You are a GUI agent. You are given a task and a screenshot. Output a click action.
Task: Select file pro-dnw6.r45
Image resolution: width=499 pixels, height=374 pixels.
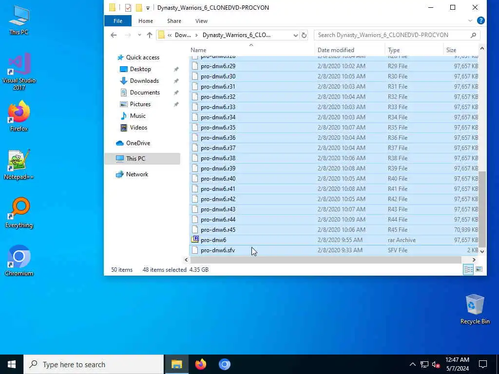click(x=333, y=230)
